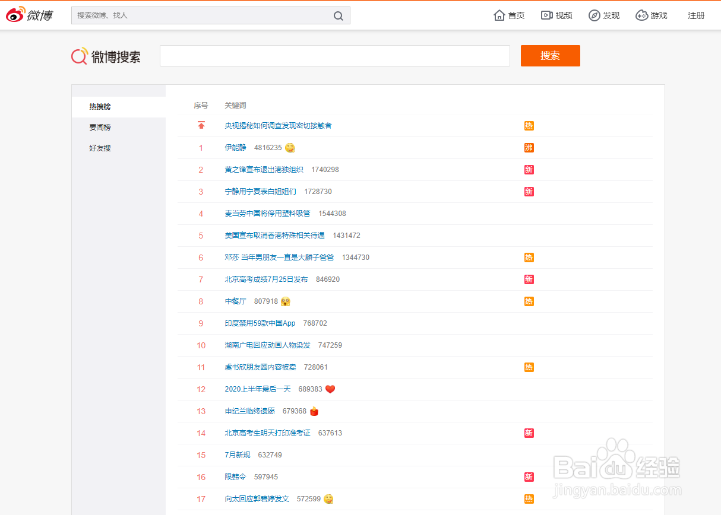
Task: Open the 限韩令 topic
Action: (235, 477)
